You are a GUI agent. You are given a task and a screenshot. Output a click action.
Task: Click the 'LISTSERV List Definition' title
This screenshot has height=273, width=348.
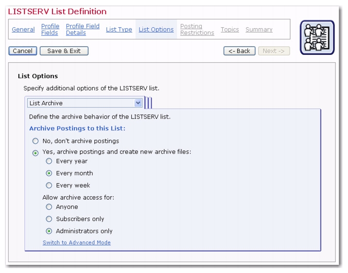click(x=57, y=12)
